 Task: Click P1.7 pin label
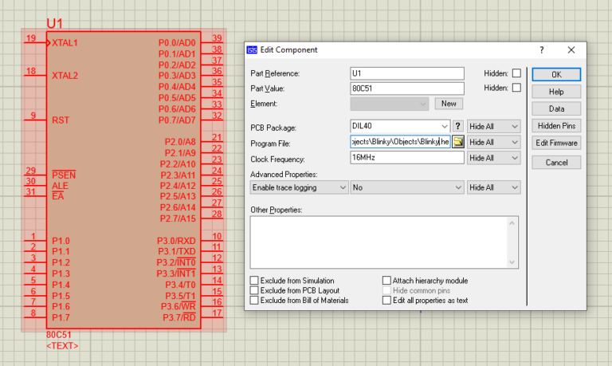[61, 317]
